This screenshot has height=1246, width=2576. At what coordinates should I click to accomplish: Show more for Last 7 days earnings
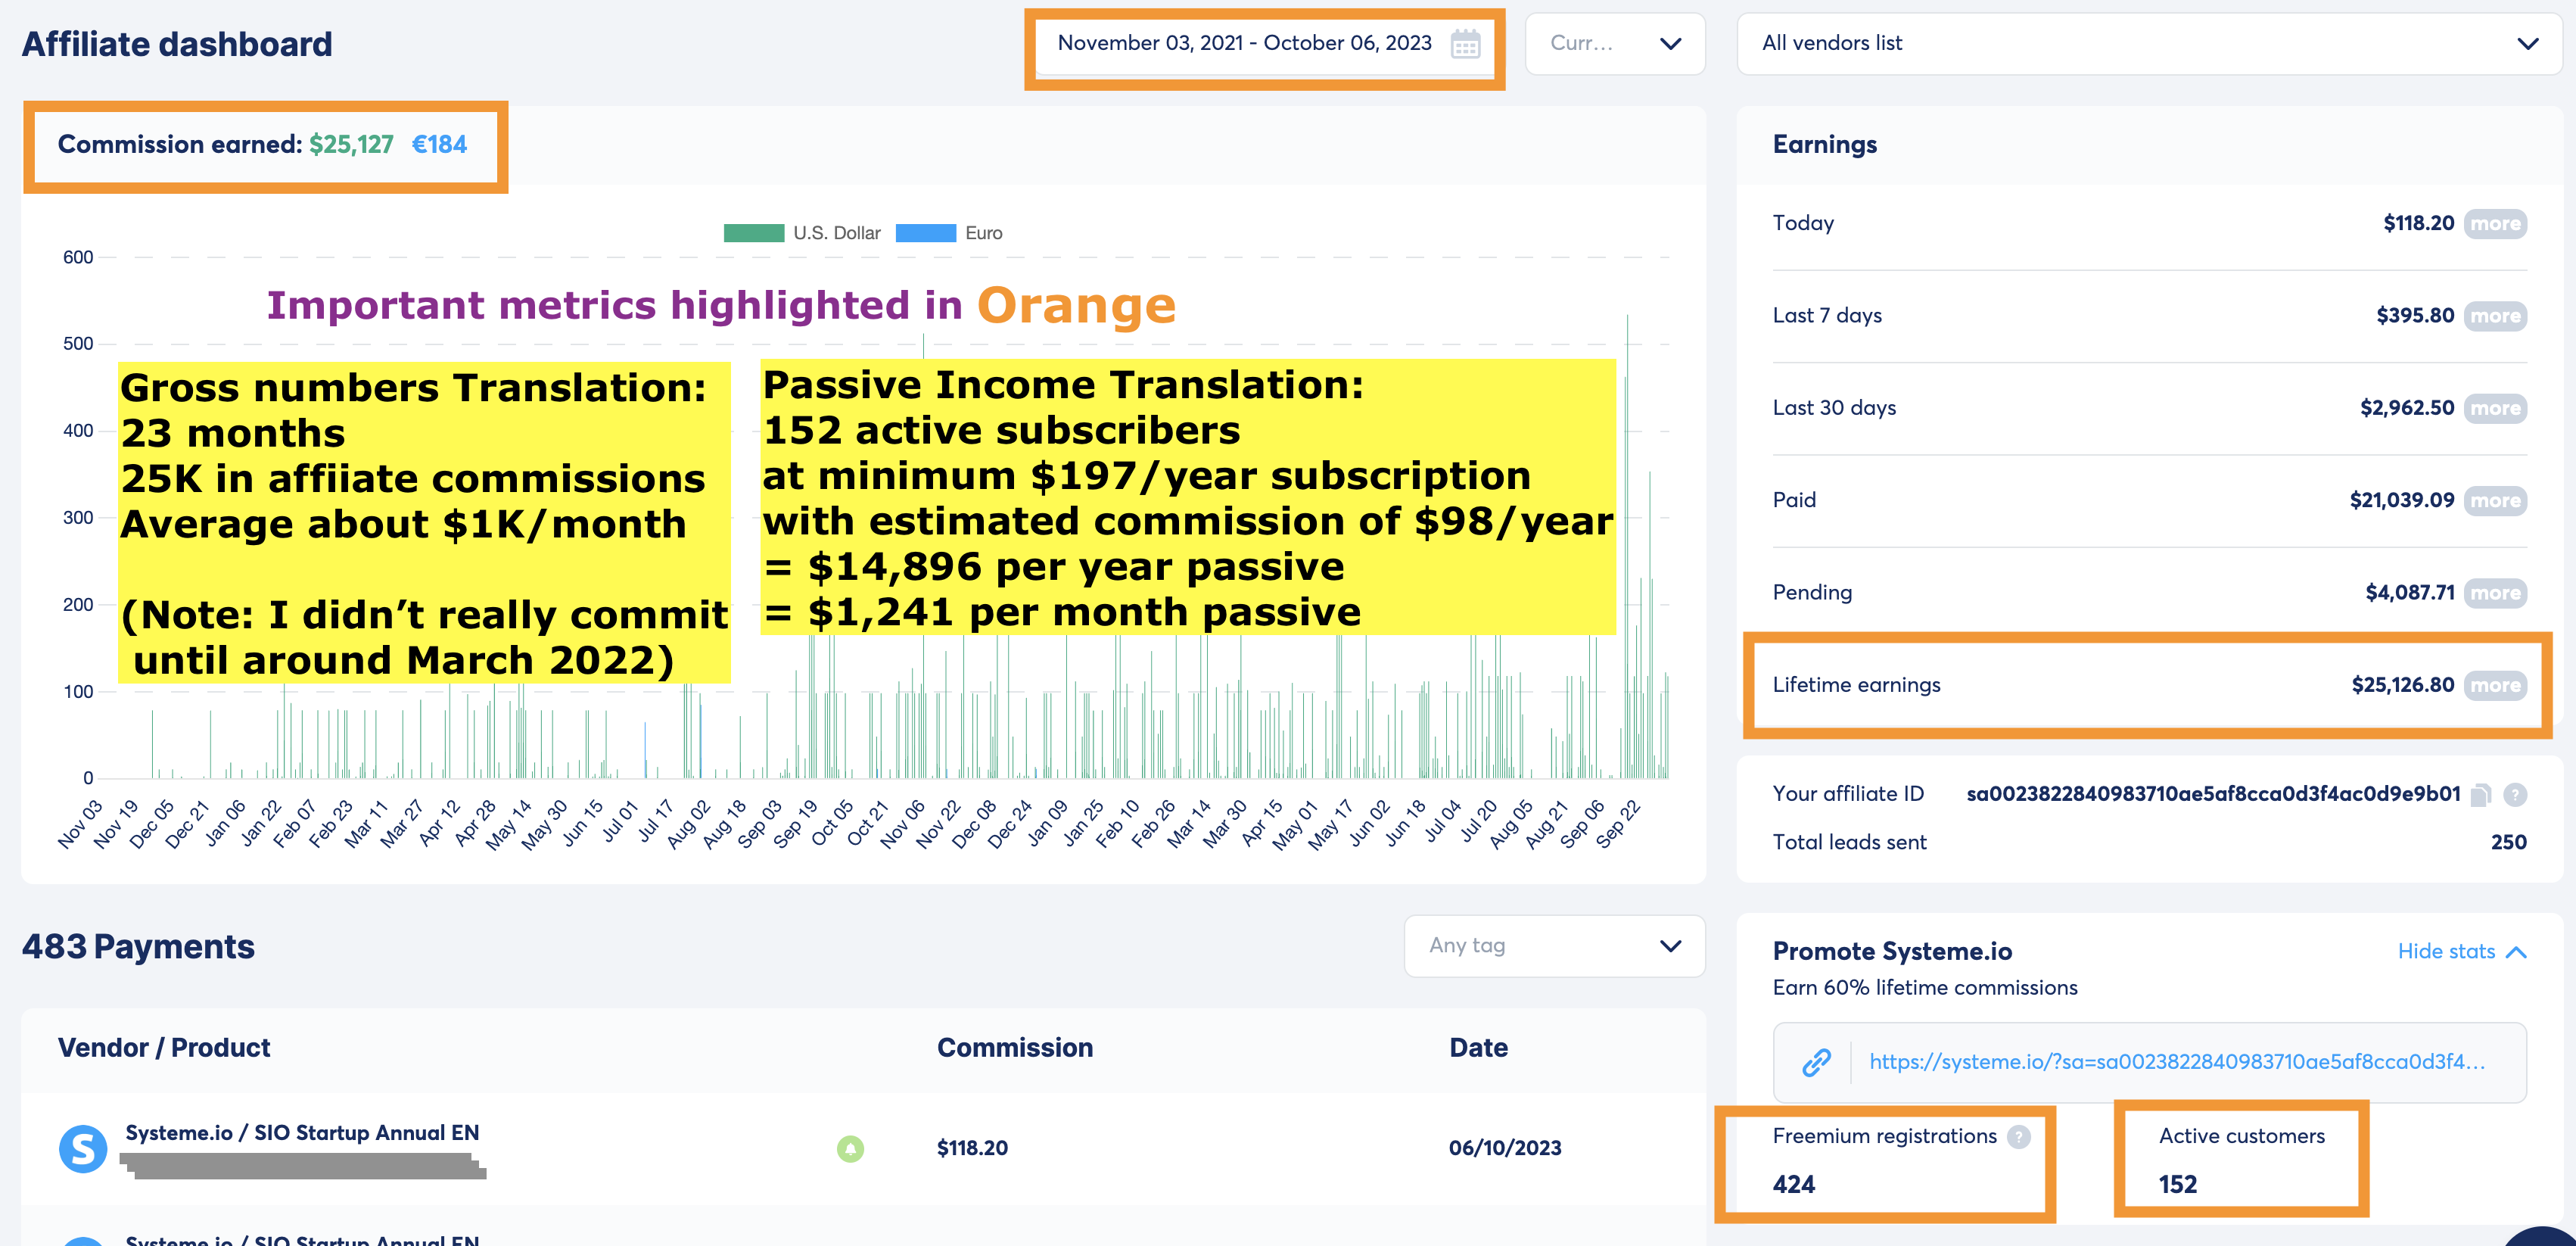[2495, 316]
